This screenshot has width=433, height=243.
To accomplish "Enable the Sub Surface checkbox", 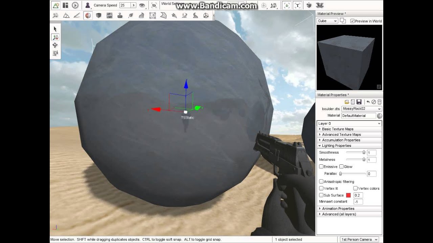I will tap(321, 195).
